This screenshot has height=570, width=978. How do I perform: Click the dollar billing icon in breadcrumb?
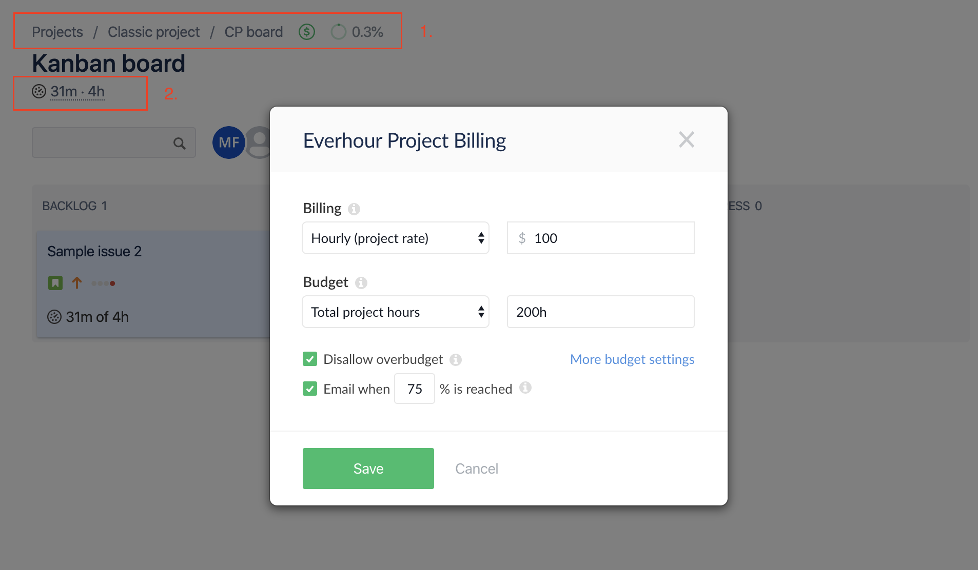point(307,32)
